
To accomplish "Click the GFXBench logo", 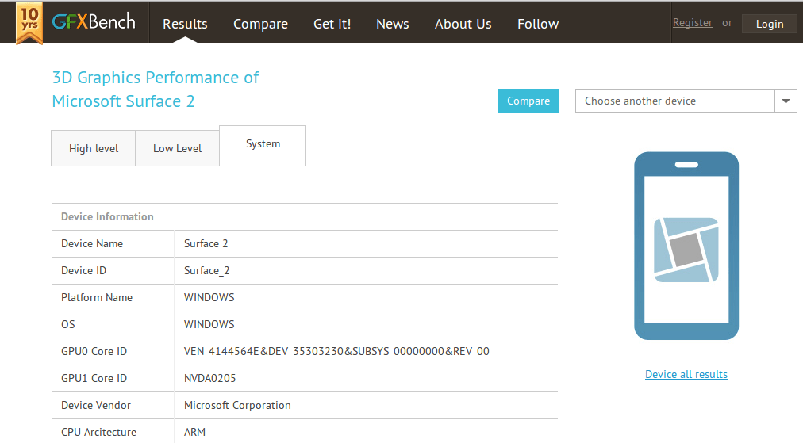I will coord(94,21).
